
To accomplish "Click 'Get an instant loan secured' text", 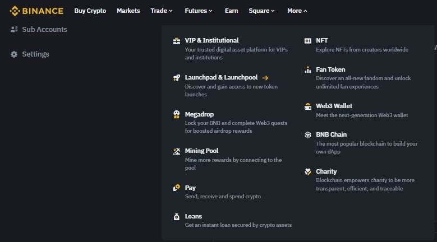I will (238, 225).
